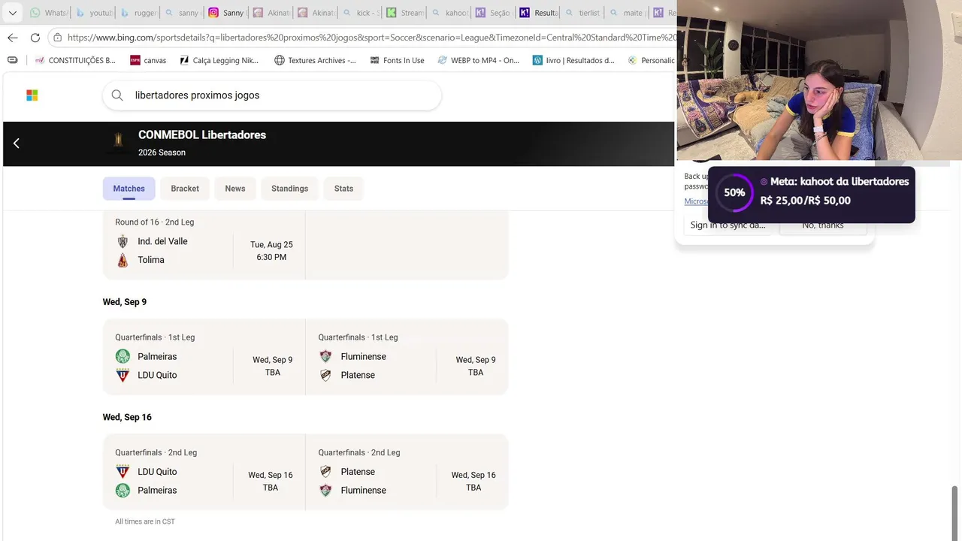Open the Standings tab
962x541 pixels.
pos(289,189)
